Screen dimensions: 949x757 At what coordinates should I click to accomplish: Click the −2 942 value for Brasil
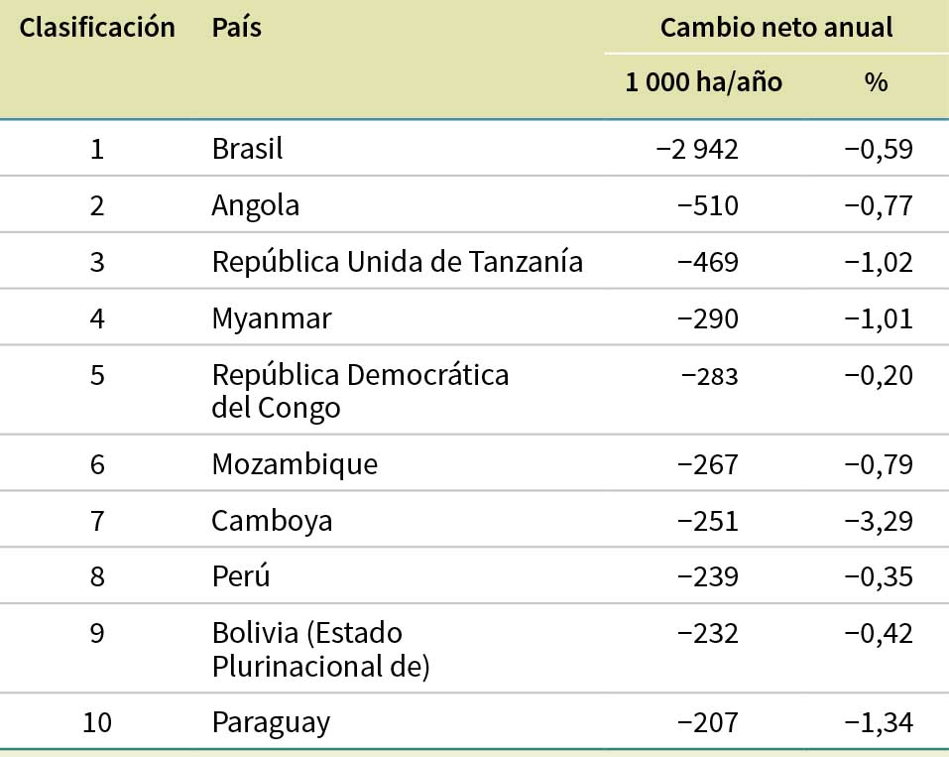coord(697,149)
